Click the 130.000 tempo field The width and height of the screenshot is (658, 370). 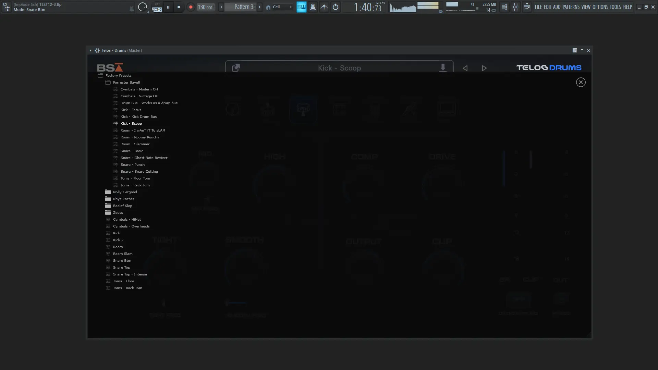tap(205, 7)
